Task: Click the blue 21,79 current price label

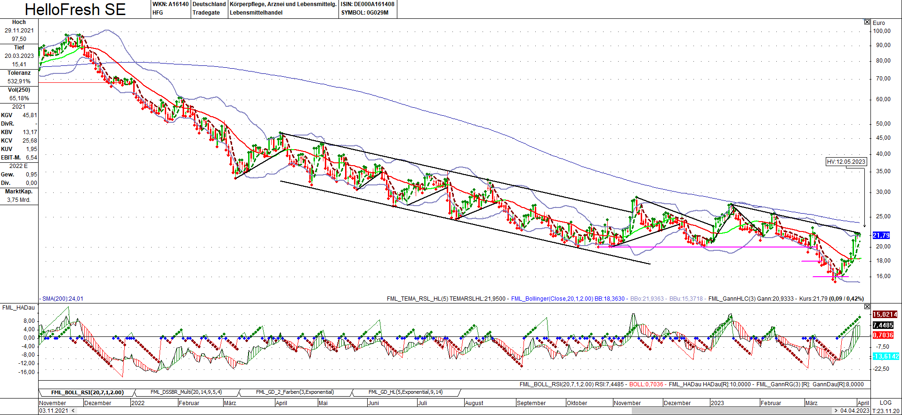Action: 881,235
